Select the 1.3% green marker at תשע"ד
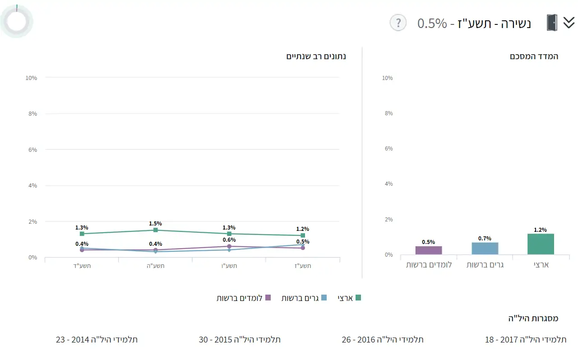The image size is (578, 352). pyautogui.click(x=82, y=234)
